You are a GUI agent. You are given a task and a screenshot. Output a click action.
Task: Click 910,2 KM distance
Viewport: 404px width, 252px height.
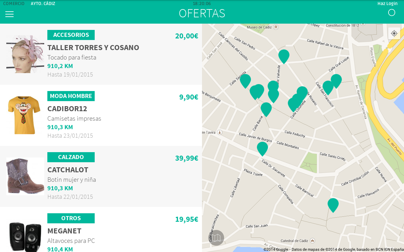tap(60, 66)
